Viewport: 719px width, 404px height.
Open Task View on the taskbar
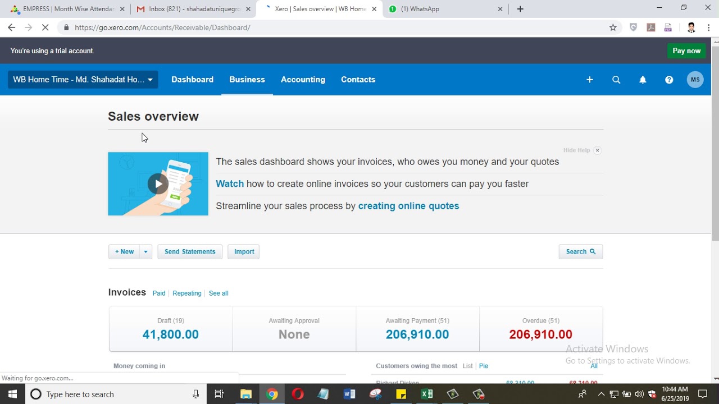pos(219,394)
